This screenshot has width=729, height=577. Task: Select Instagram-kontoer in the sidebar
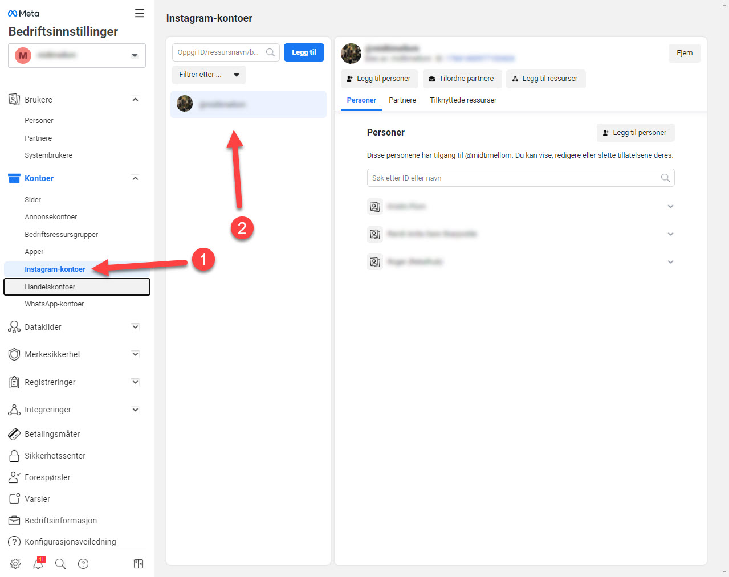tap(55, 269)
